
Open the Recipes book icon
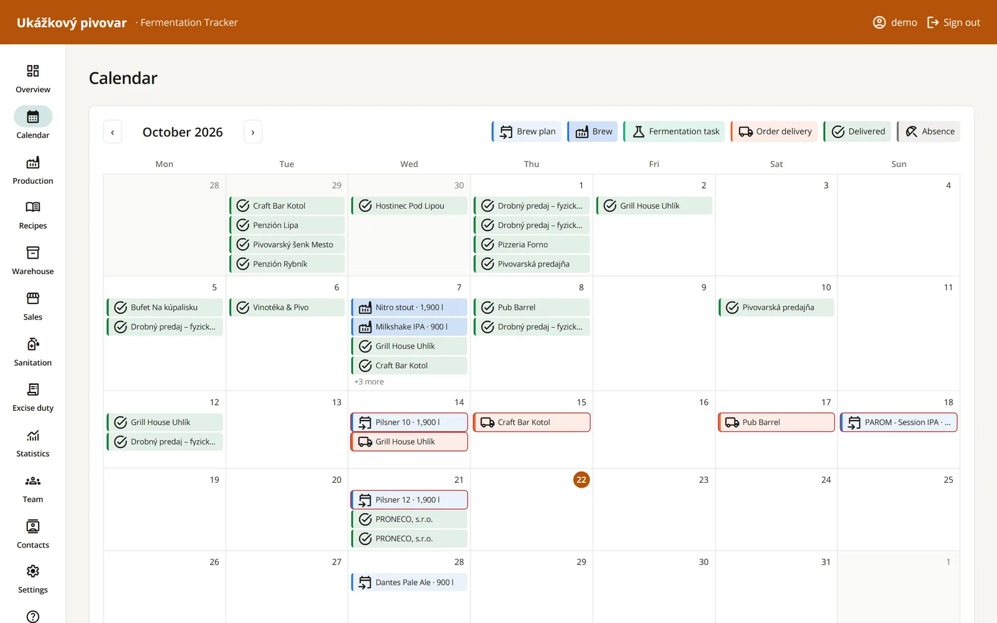[x=33, y=207]
